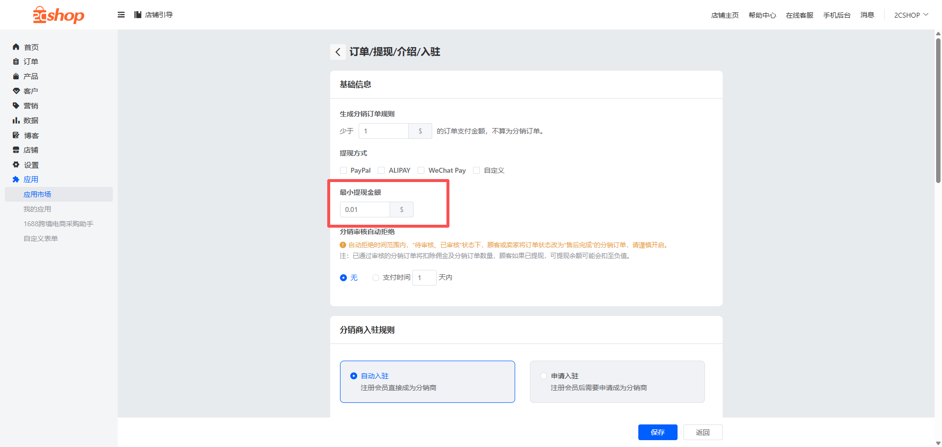Click the Products (产品) bag icon
Image resolution: width=942 pixels, height=447 pixels.
(16, 77)
